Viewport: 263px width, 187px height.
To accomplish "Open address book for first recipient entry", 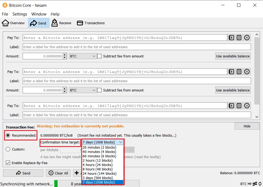I will [231, 38].
